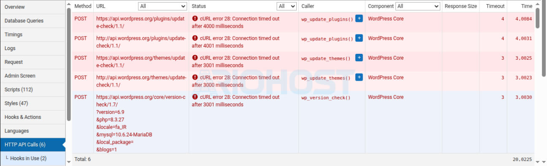
Task: Click error icon on core version-check status
Action: pos(195,97)
